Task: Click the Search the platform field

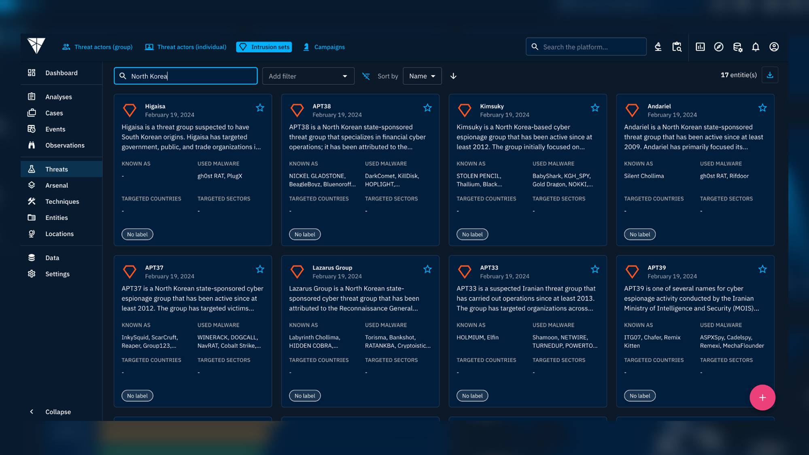Action: (x=586, y=47)
